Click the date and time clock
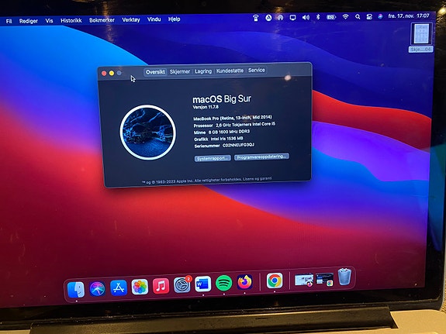446x334 pixels. (x=409, y=16)
